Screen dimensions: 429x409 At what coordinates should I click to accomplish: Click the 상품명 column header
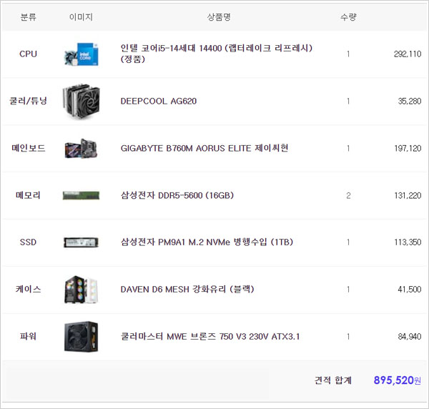pyautogui.click(x=219, y=17)
